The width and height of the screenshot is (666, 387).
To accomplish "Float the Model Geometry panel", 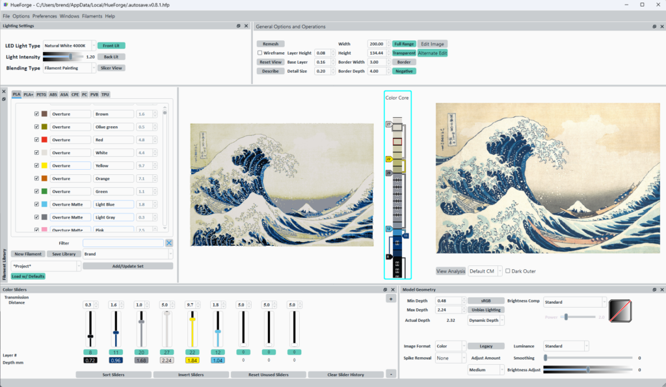I will tap(654, 289).
